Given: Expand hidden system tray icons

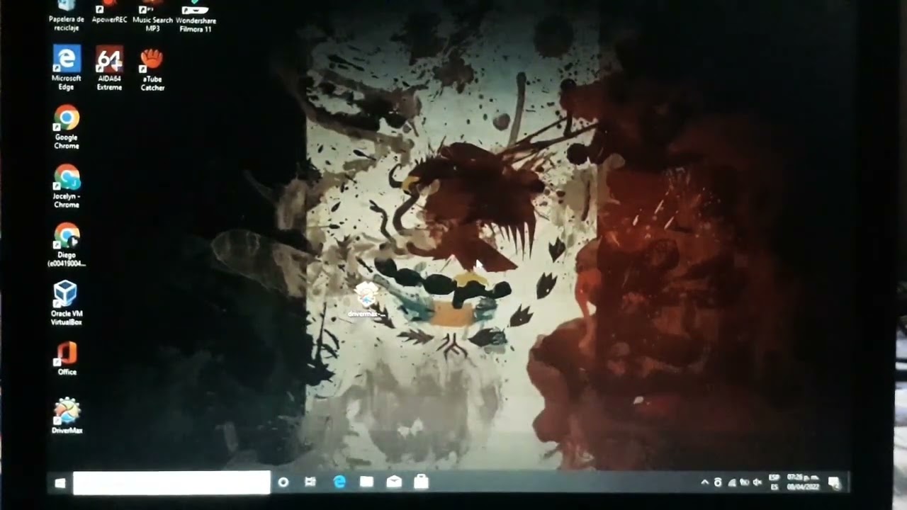Looking at the screenshot, I should pos(704,482).
